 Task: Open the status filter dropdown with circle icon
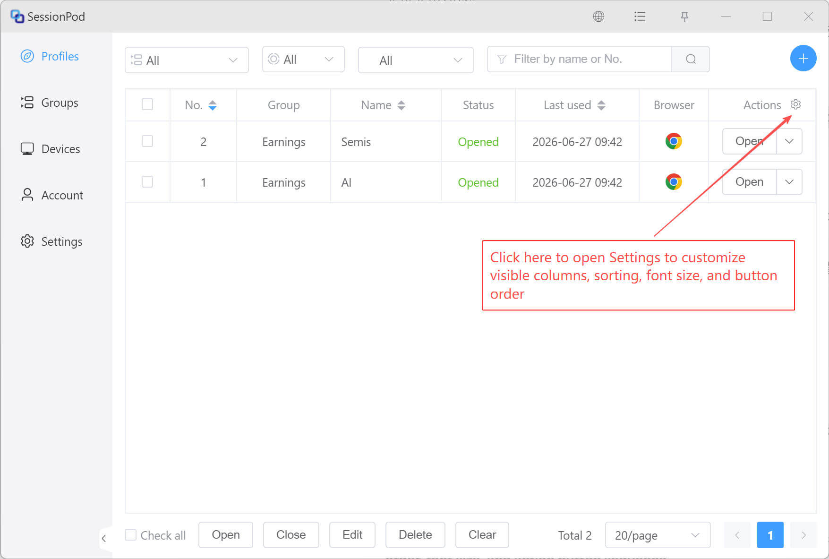click(303, 59)
